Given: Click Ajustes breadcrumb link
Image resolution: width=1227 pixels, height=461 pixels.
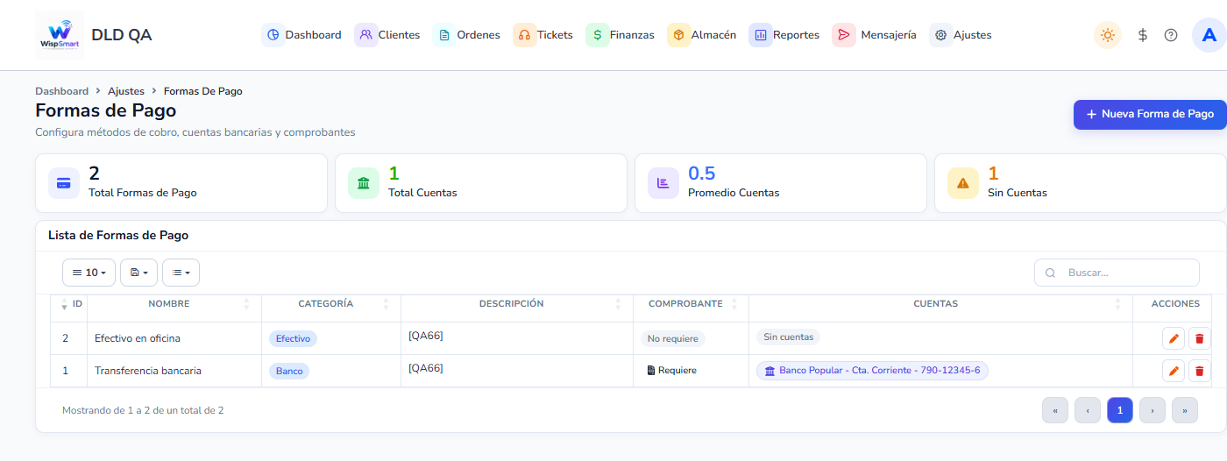Looking at the screenshot, I should coord(126,91).
